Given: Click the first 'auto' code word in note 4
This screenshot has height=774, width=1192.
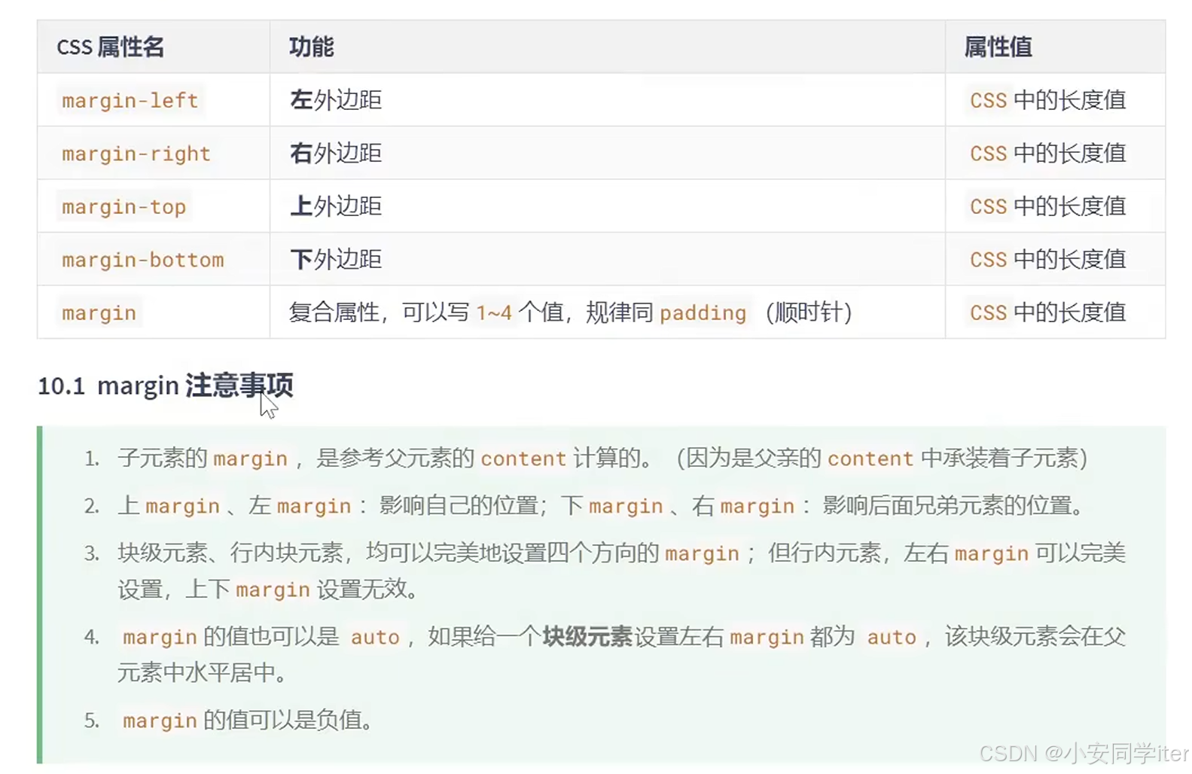Looking at the screenshot, I should click(x=375, y=637).
